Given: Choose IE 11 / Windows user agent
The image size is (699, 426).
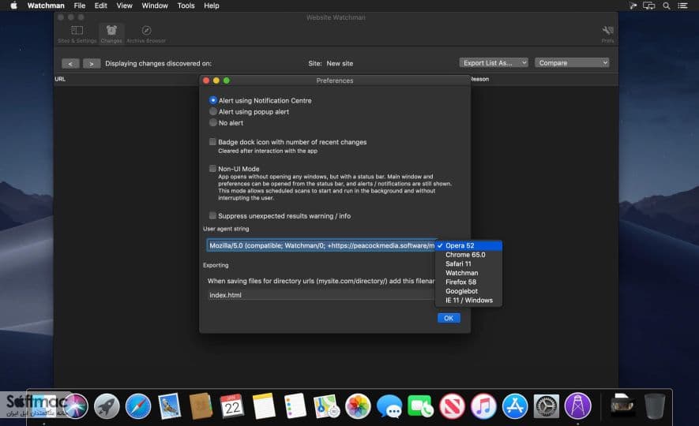Looking at the screenshot, I should (x=468, y=300).
